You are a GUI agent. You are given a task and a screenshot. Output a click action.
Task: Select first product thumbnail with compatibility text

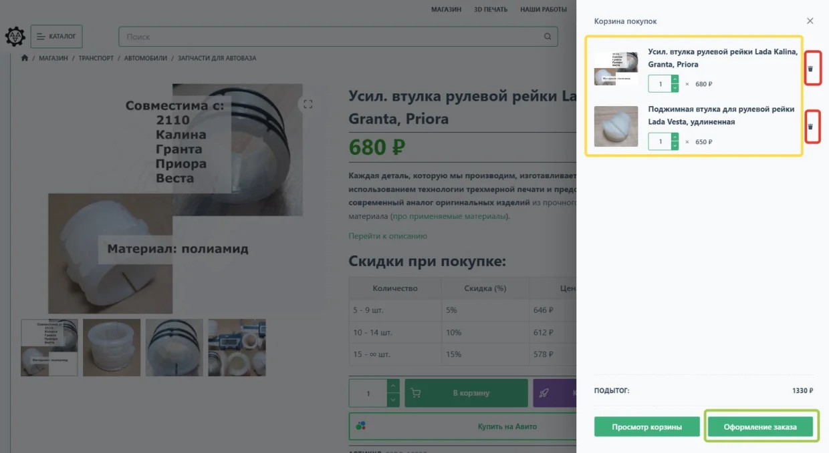(49, 348)
